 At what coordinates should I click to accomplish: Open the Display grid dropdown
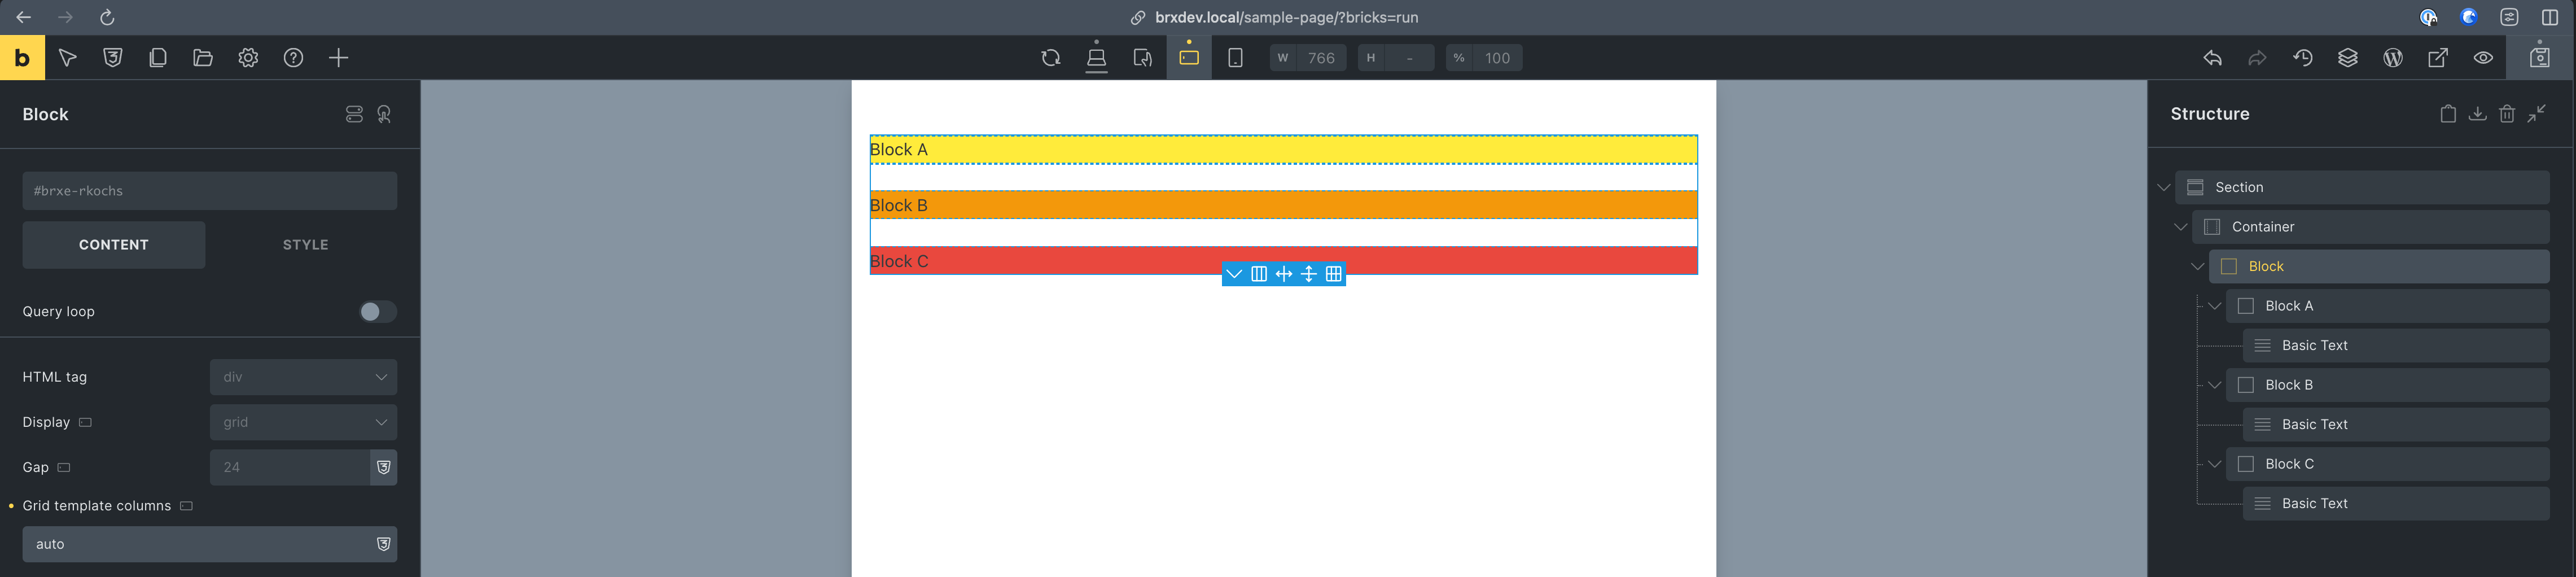(x=303, y=422)
